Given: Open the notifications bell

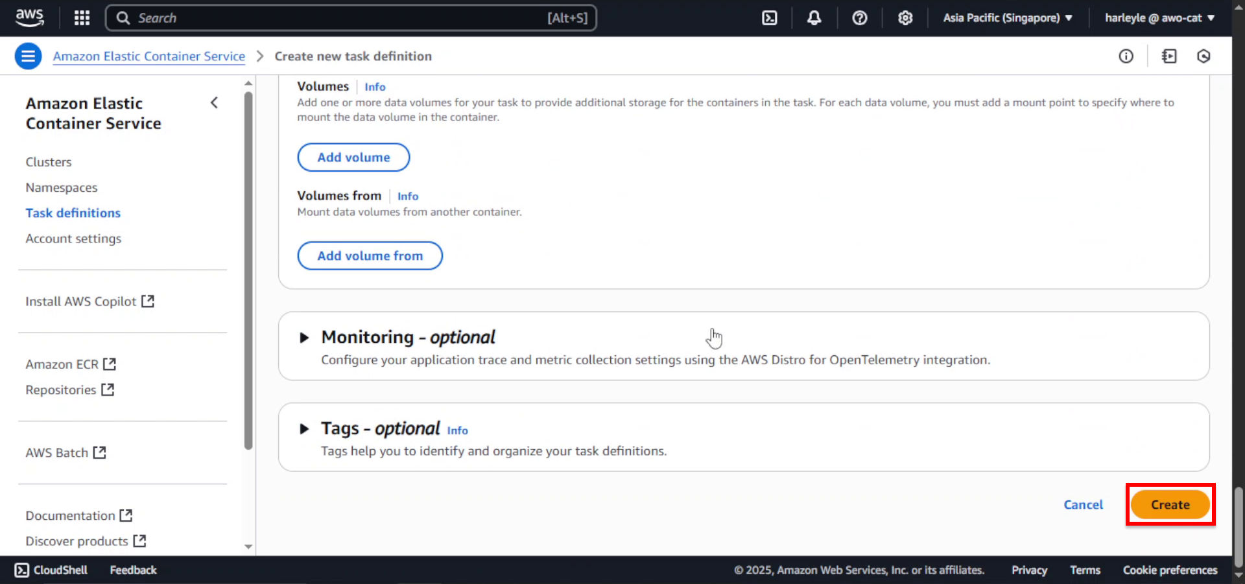Looking at the screenshot, I should coord(814,18).
